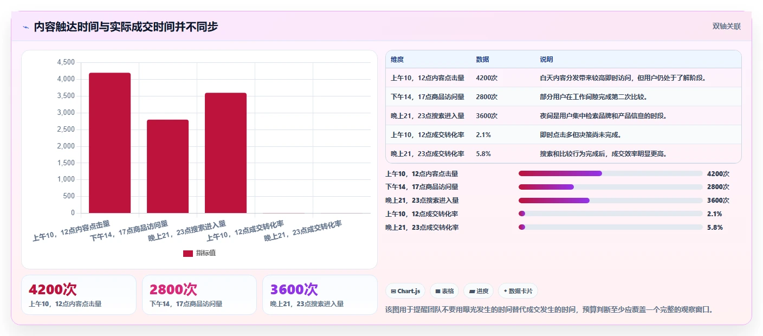Screen dimensions: 763x336
Task: Click the 4,500 y-axis label
Action: (x=66, y=62)
